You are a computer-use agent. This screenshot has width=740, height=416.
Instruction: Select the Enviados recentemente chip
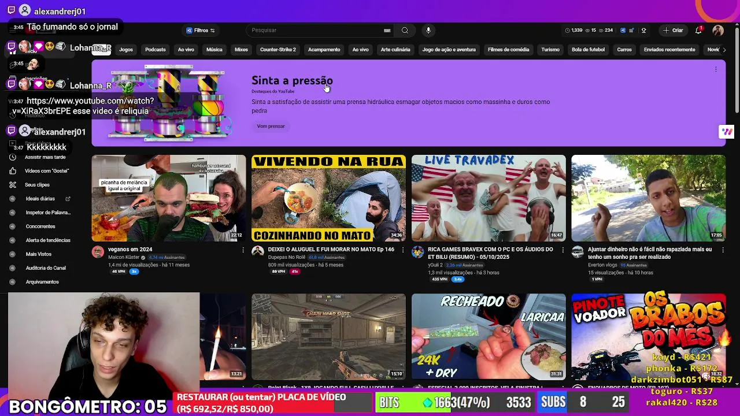(x=669, y=50)
